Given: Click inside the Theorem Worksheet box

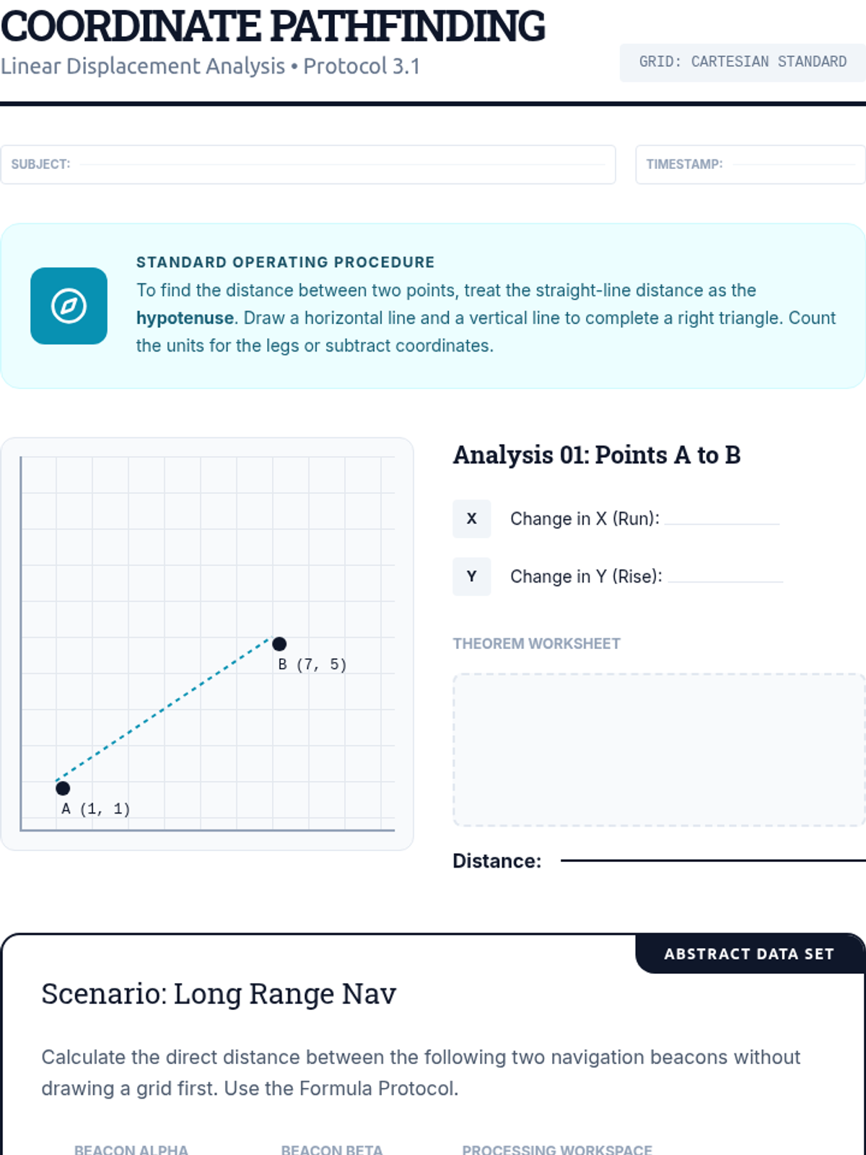Looking at the screenshot, I should (x=659, y=750).
